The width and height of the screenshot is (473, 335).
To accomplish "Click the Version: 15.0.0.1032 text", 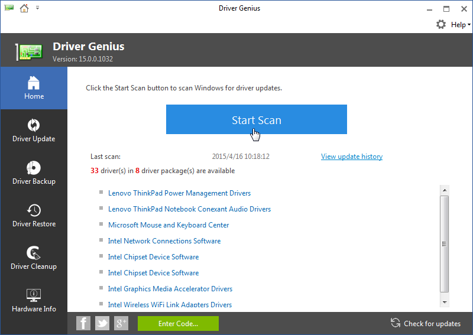I will pyautogui.click(x=83, y=59).
